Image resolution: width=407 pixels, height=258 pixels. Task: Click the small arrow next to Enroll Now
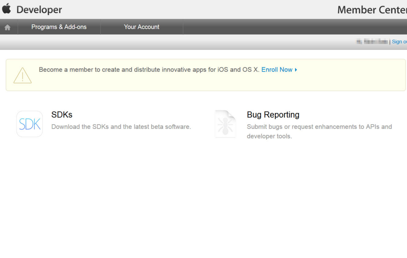click(296, 70)
